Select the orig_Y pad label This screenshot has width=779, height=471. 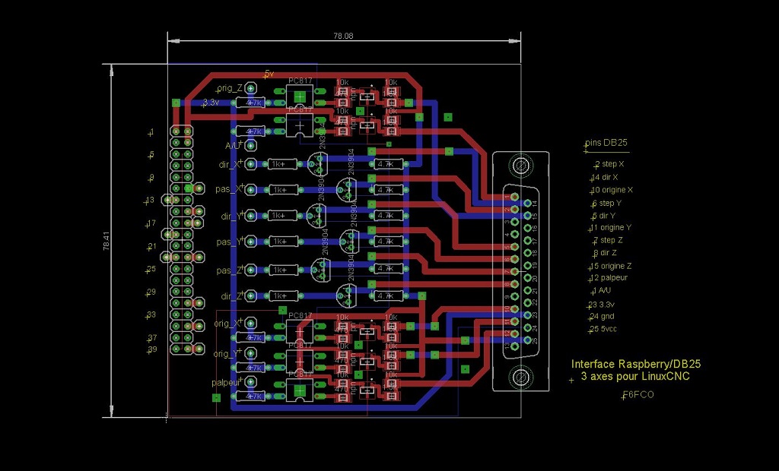coord(225,354)
